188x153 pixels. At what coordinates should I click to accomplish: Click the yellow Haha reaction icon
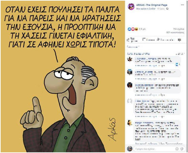136,29
